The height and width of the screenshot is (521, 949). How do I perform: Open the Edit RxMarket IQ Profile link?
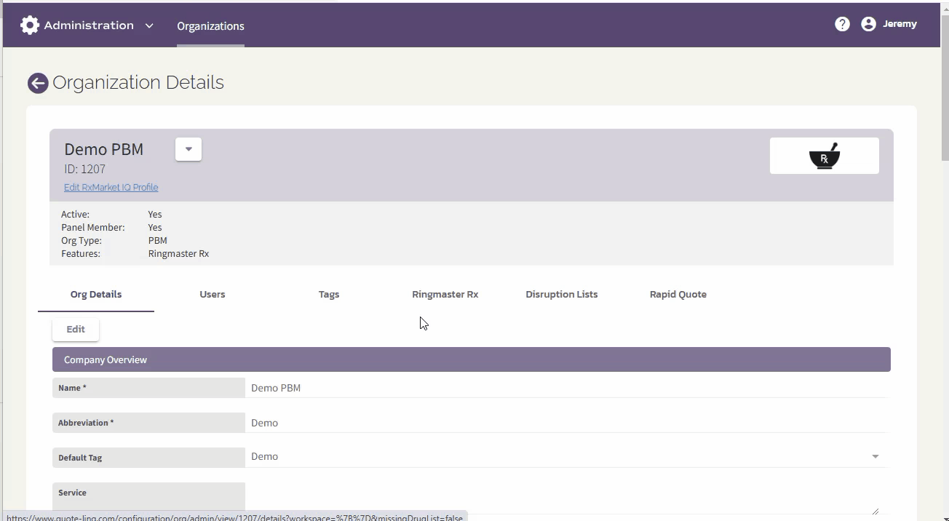tap(111, 187)
